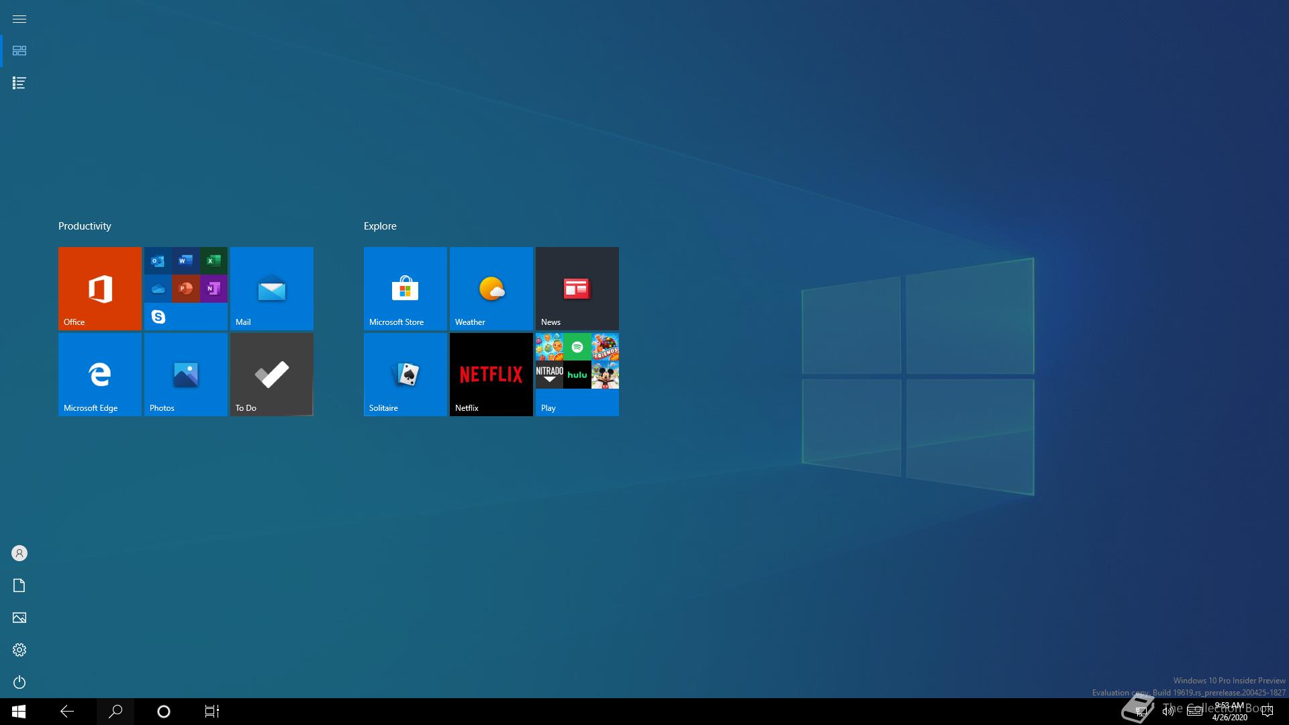Open the Office tile

coord(99,288)
